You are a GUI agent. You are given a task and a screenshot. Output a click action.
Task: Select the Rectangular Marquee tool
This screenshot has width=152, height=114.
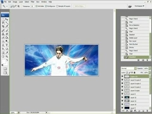[3, 19]
